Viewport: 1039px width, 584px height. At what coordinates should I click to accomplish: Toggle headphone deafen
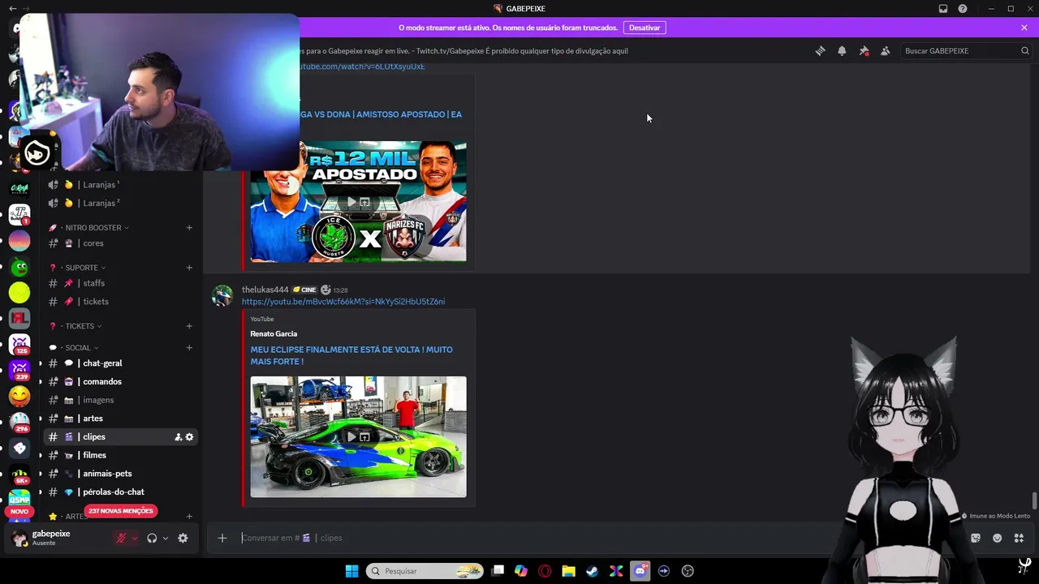tap(152, 538)
